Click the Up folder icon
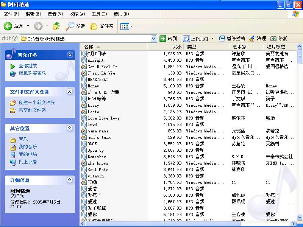Screen dimensions: 303x227 pyautogui.click(x=56, y=26)
